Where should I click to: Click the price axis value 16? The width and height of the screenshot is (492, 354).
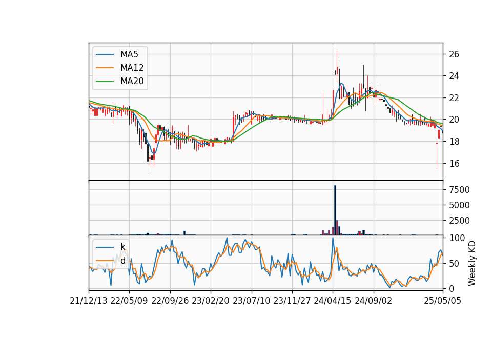click(x=454, y=163)
